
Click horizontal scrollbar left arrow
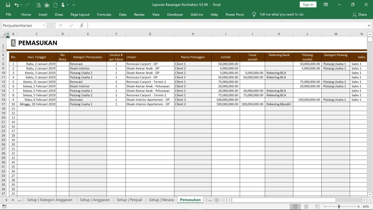coord(229,200)
